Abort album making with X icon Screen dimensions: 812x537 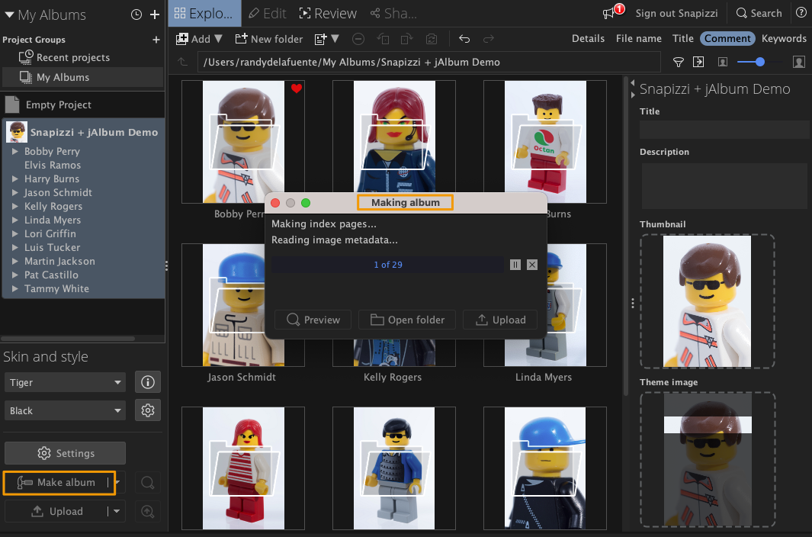(x=532, y=265)
